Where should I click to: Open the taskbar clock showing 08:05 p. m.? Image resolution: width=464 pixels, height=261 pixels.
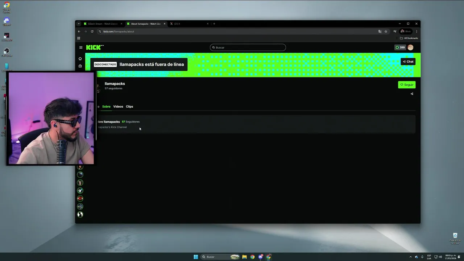click(x=451, y=257)
